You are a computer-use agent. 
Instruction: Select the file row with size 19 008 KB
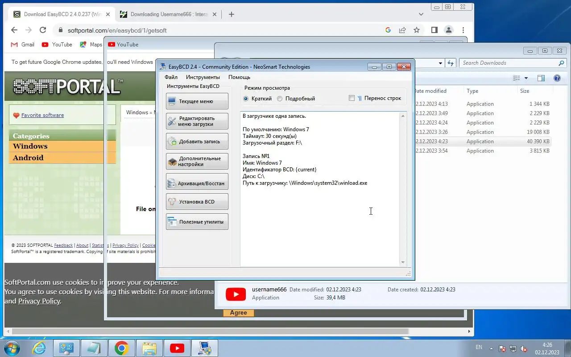(483, 132)
